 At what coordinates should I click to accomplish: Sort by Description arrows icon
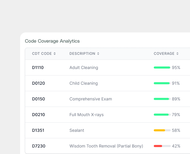[x=98, y=54]
